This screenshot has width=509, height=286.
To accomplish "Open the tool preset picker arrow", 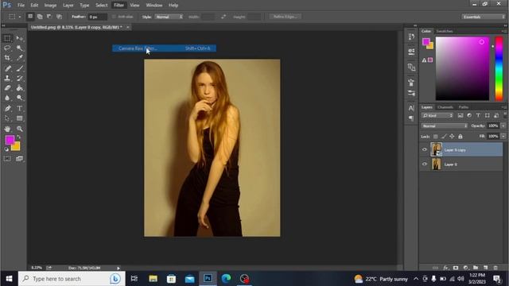I will [x=19, y=17].
